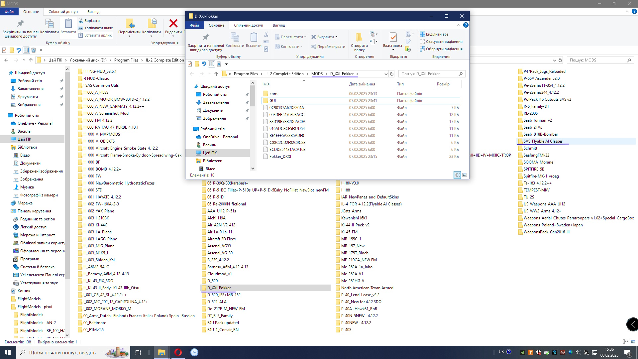The height and width of the screenshot is (359, 638).
Task: Open Customize Quick Access Toolbar dropdown in D_XXI-Fokker
Action: point(226,64)
